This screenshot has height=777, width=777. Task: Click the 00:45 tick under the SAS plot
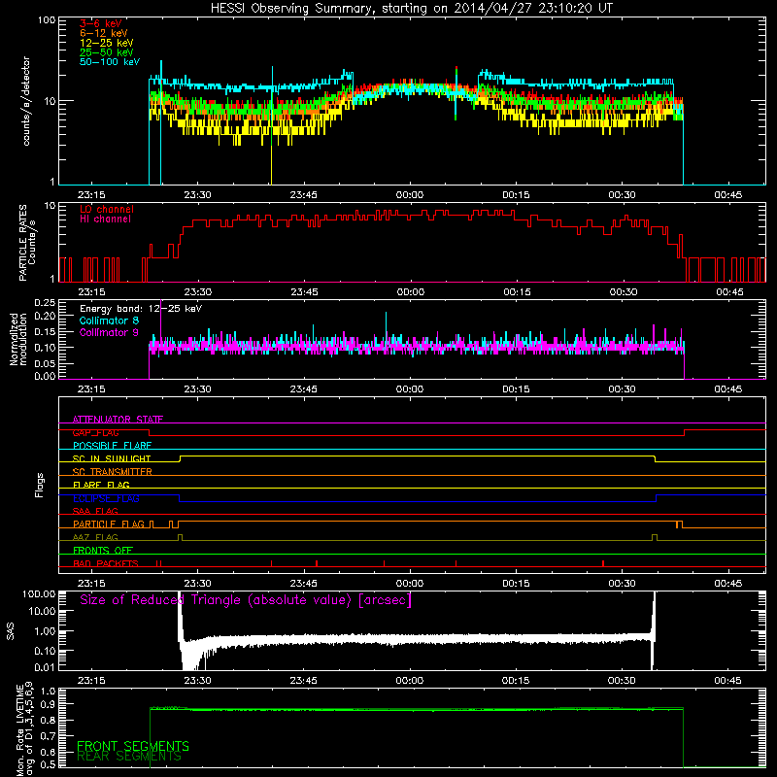click(x=727, y=681)
